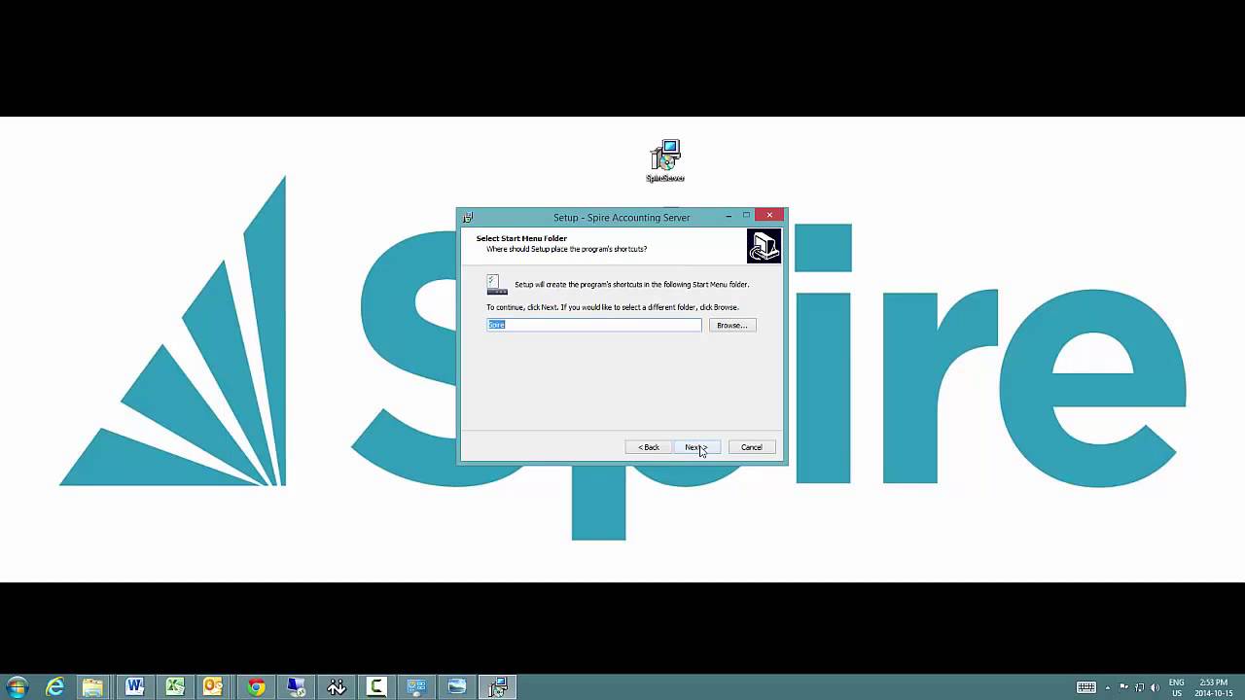
Task: Open Browse to choose a different folder
Action: coord(732,325)
